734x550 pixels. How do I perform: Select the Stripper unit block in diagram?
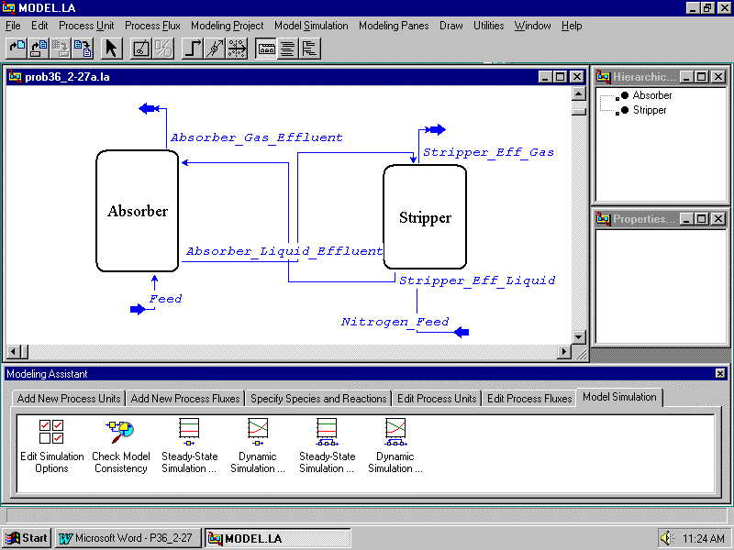tap(425, 217)
